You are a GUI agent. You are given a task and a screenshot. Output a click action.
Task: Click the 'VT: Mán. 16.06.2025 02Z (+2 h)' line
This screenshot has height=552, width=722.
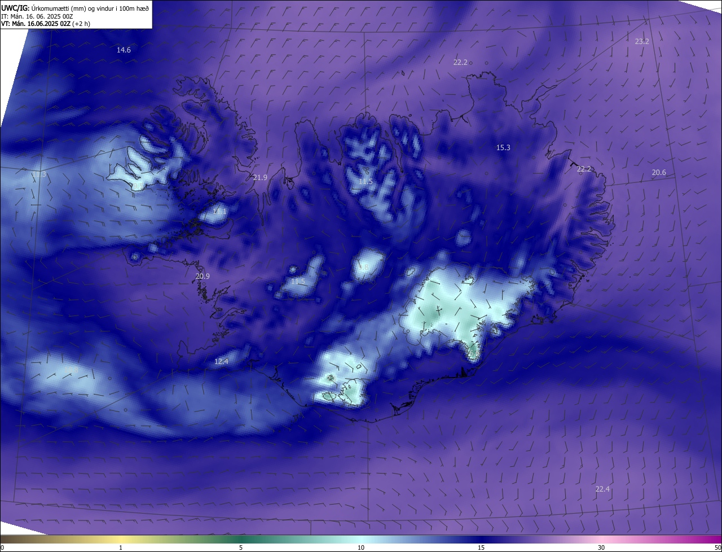(x=46, y=24)
